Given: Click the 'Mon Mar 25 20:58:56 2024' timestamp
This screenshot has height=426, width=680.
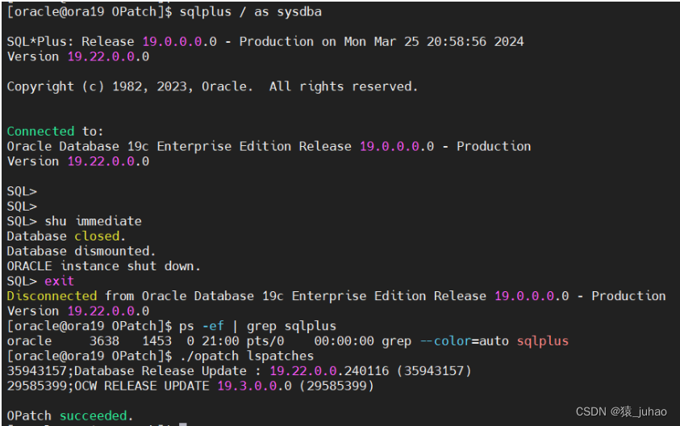Looking at the screenshot, I should pyautogui.click(x=434, y=42).
